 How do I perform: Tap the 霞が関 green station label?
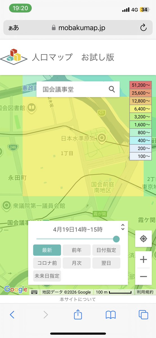[x=100, y=214]
